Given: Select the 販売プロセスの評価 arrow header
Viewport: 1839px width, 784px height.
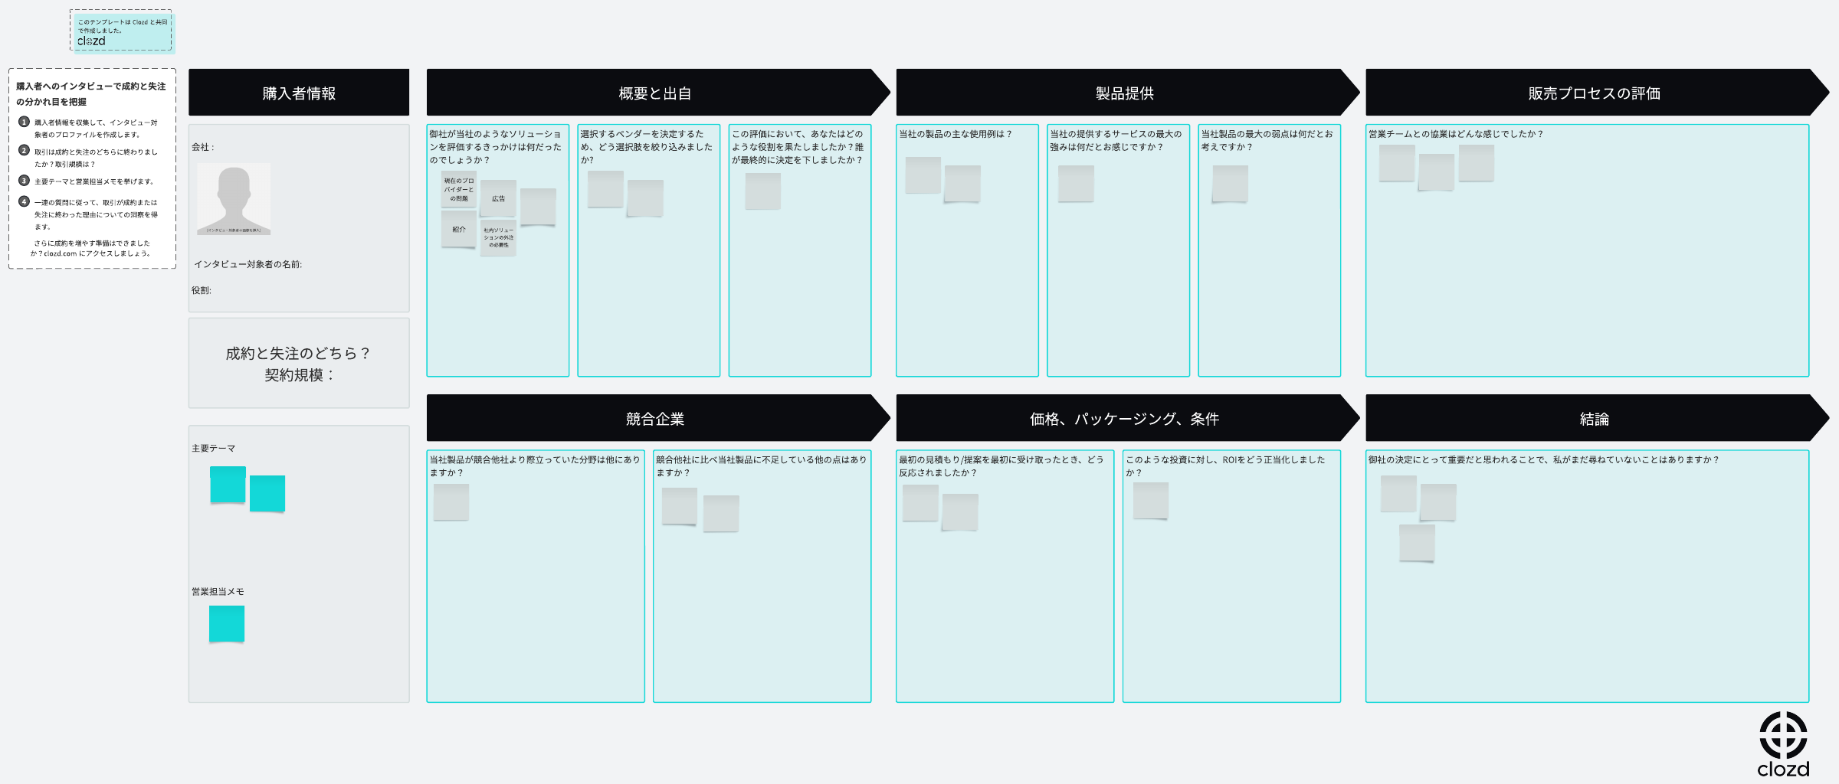Looking at the screenshot, I should click(x=1594, y=93).
